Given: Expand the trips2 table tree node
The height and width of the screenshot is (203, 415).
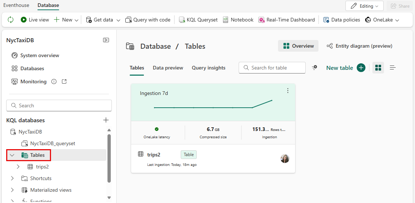Looking at the screenshot, I should pos(18,167).
